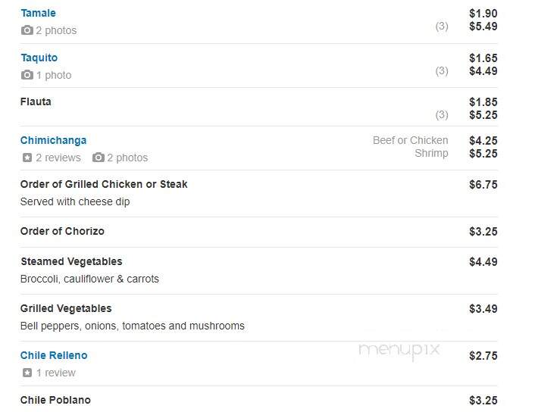
Task: Open the Tamale menu item link
Action: click(x=38, y=13)
